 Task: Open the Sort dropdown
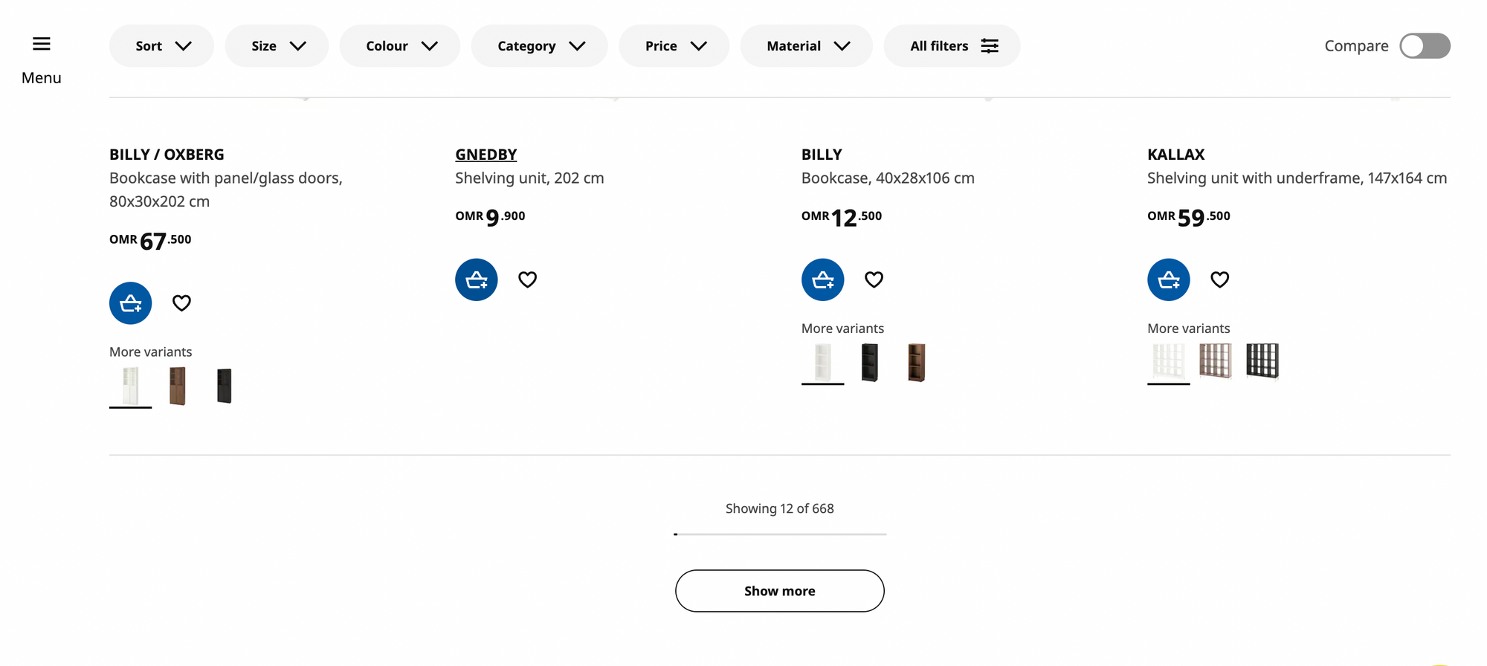(161, 46)
